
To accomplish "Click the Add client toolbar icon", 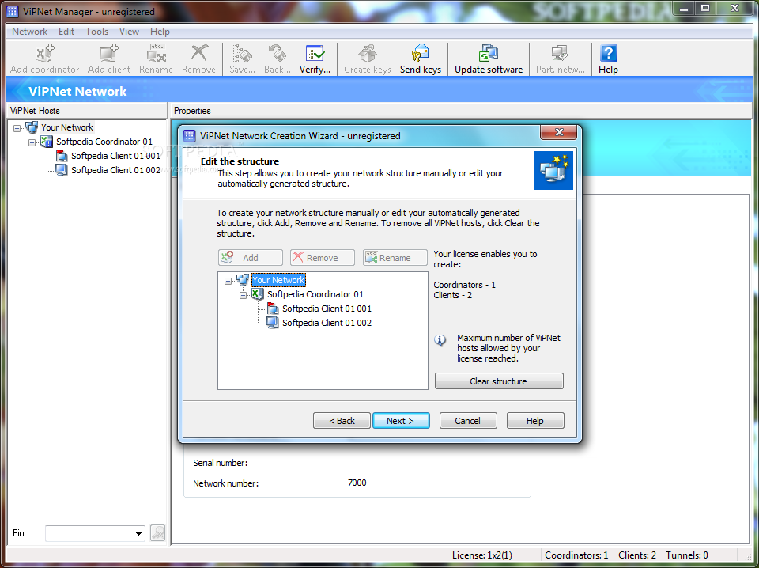I will (x=109, y=53).
